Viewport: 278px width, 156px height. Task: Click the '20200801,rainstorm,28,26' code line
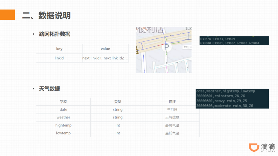pos(221,96)
